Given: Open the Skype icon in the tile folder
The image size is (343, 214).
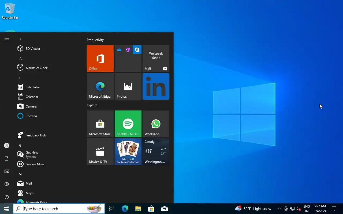Looking at the screenshot, I should click(x=137, y=50).
